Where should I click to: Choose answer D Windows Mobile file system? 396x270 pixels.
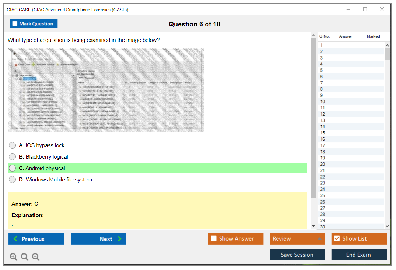(13, 180)
